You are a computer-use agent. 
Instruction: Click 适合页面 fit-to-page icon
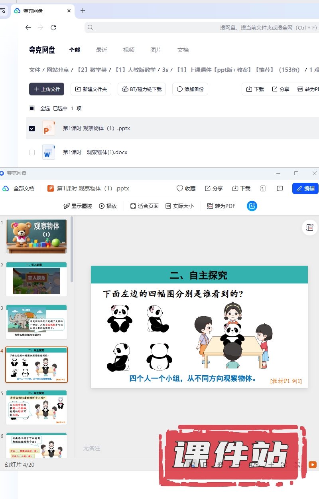pyautogui.click(x=144, y=206)
